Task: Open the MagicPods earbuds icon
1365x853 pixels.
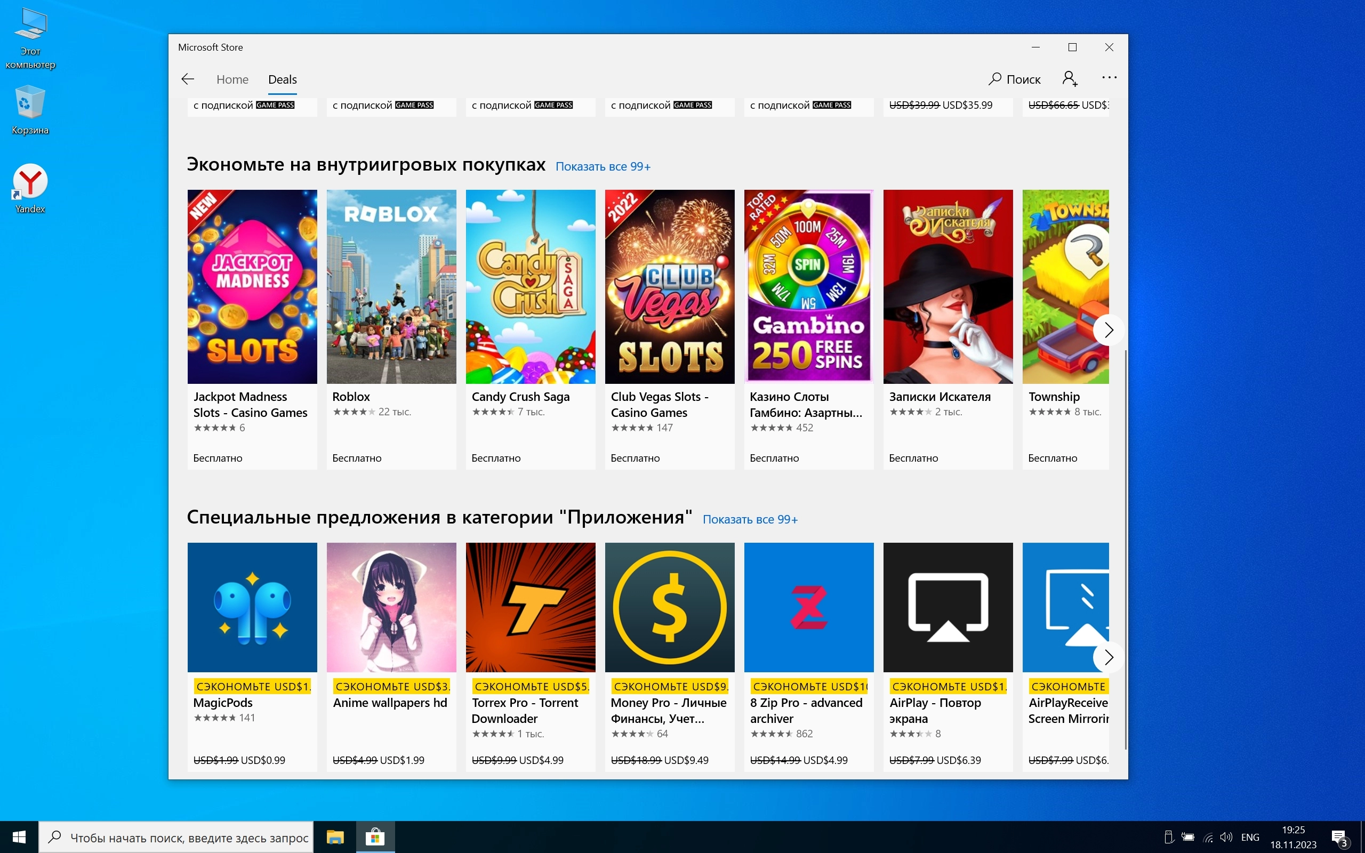Action: pos(252,607)
